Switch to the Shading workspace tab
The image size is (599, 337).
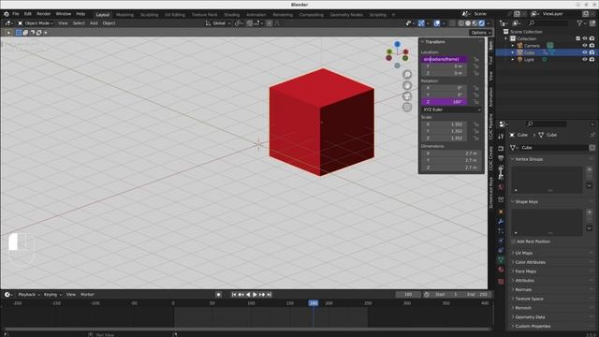click(x=232, y=15)
